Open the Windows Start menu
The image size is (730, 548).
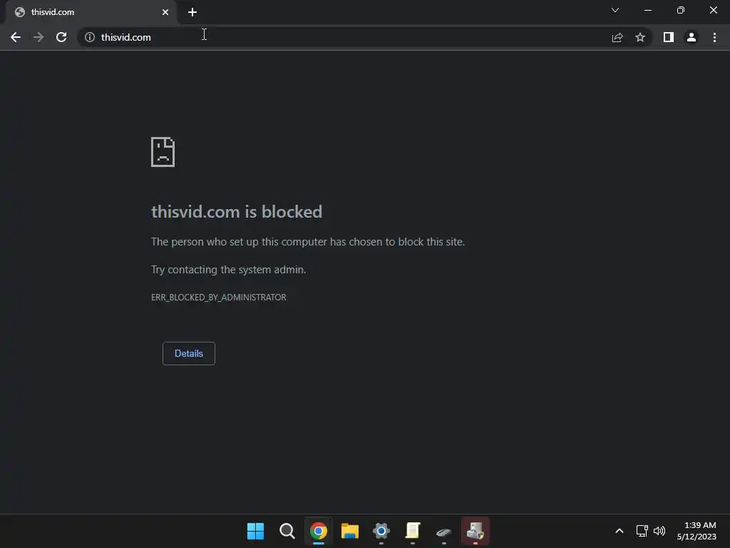coord(256,531)
